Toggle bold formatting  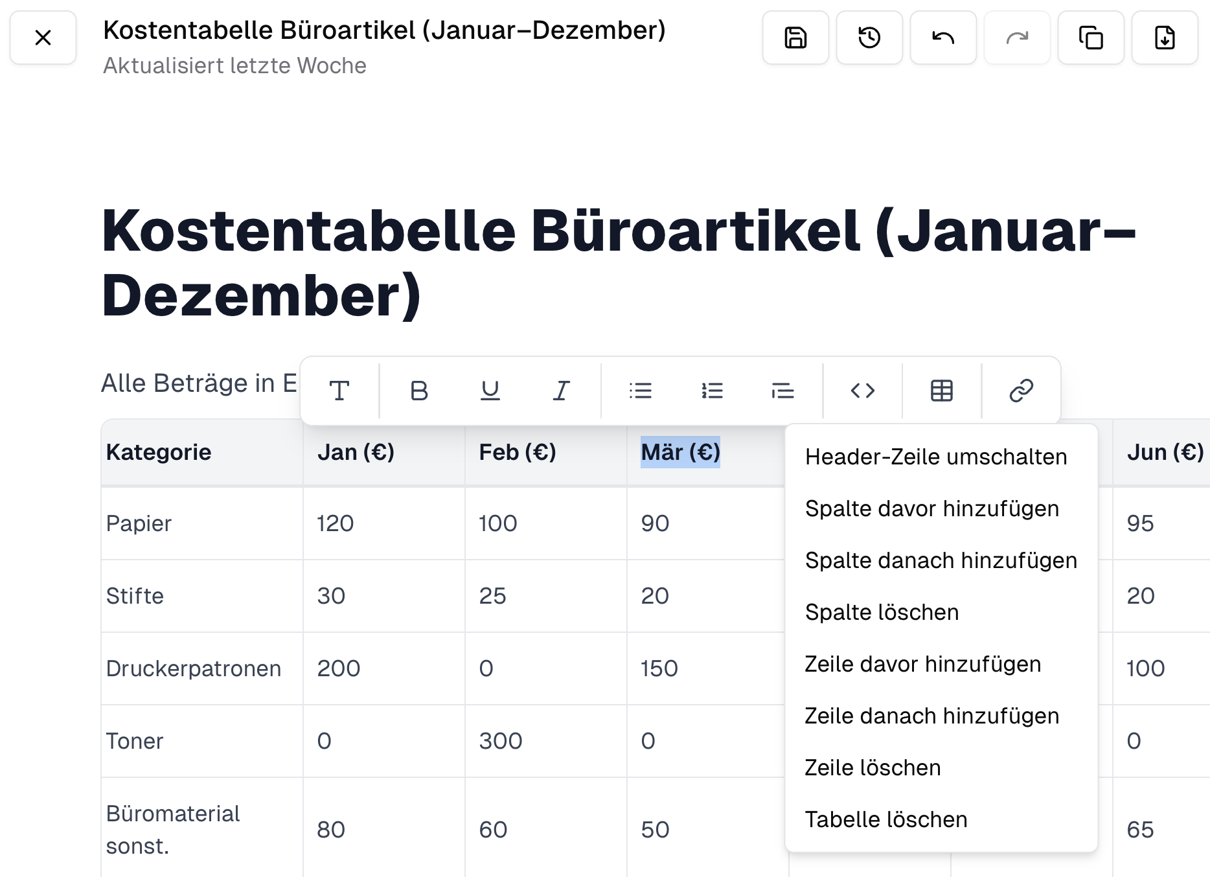point(418,390)
